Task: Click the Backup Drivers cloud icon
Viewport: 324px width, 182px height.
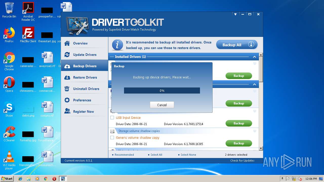Action: tap(67, 66)
